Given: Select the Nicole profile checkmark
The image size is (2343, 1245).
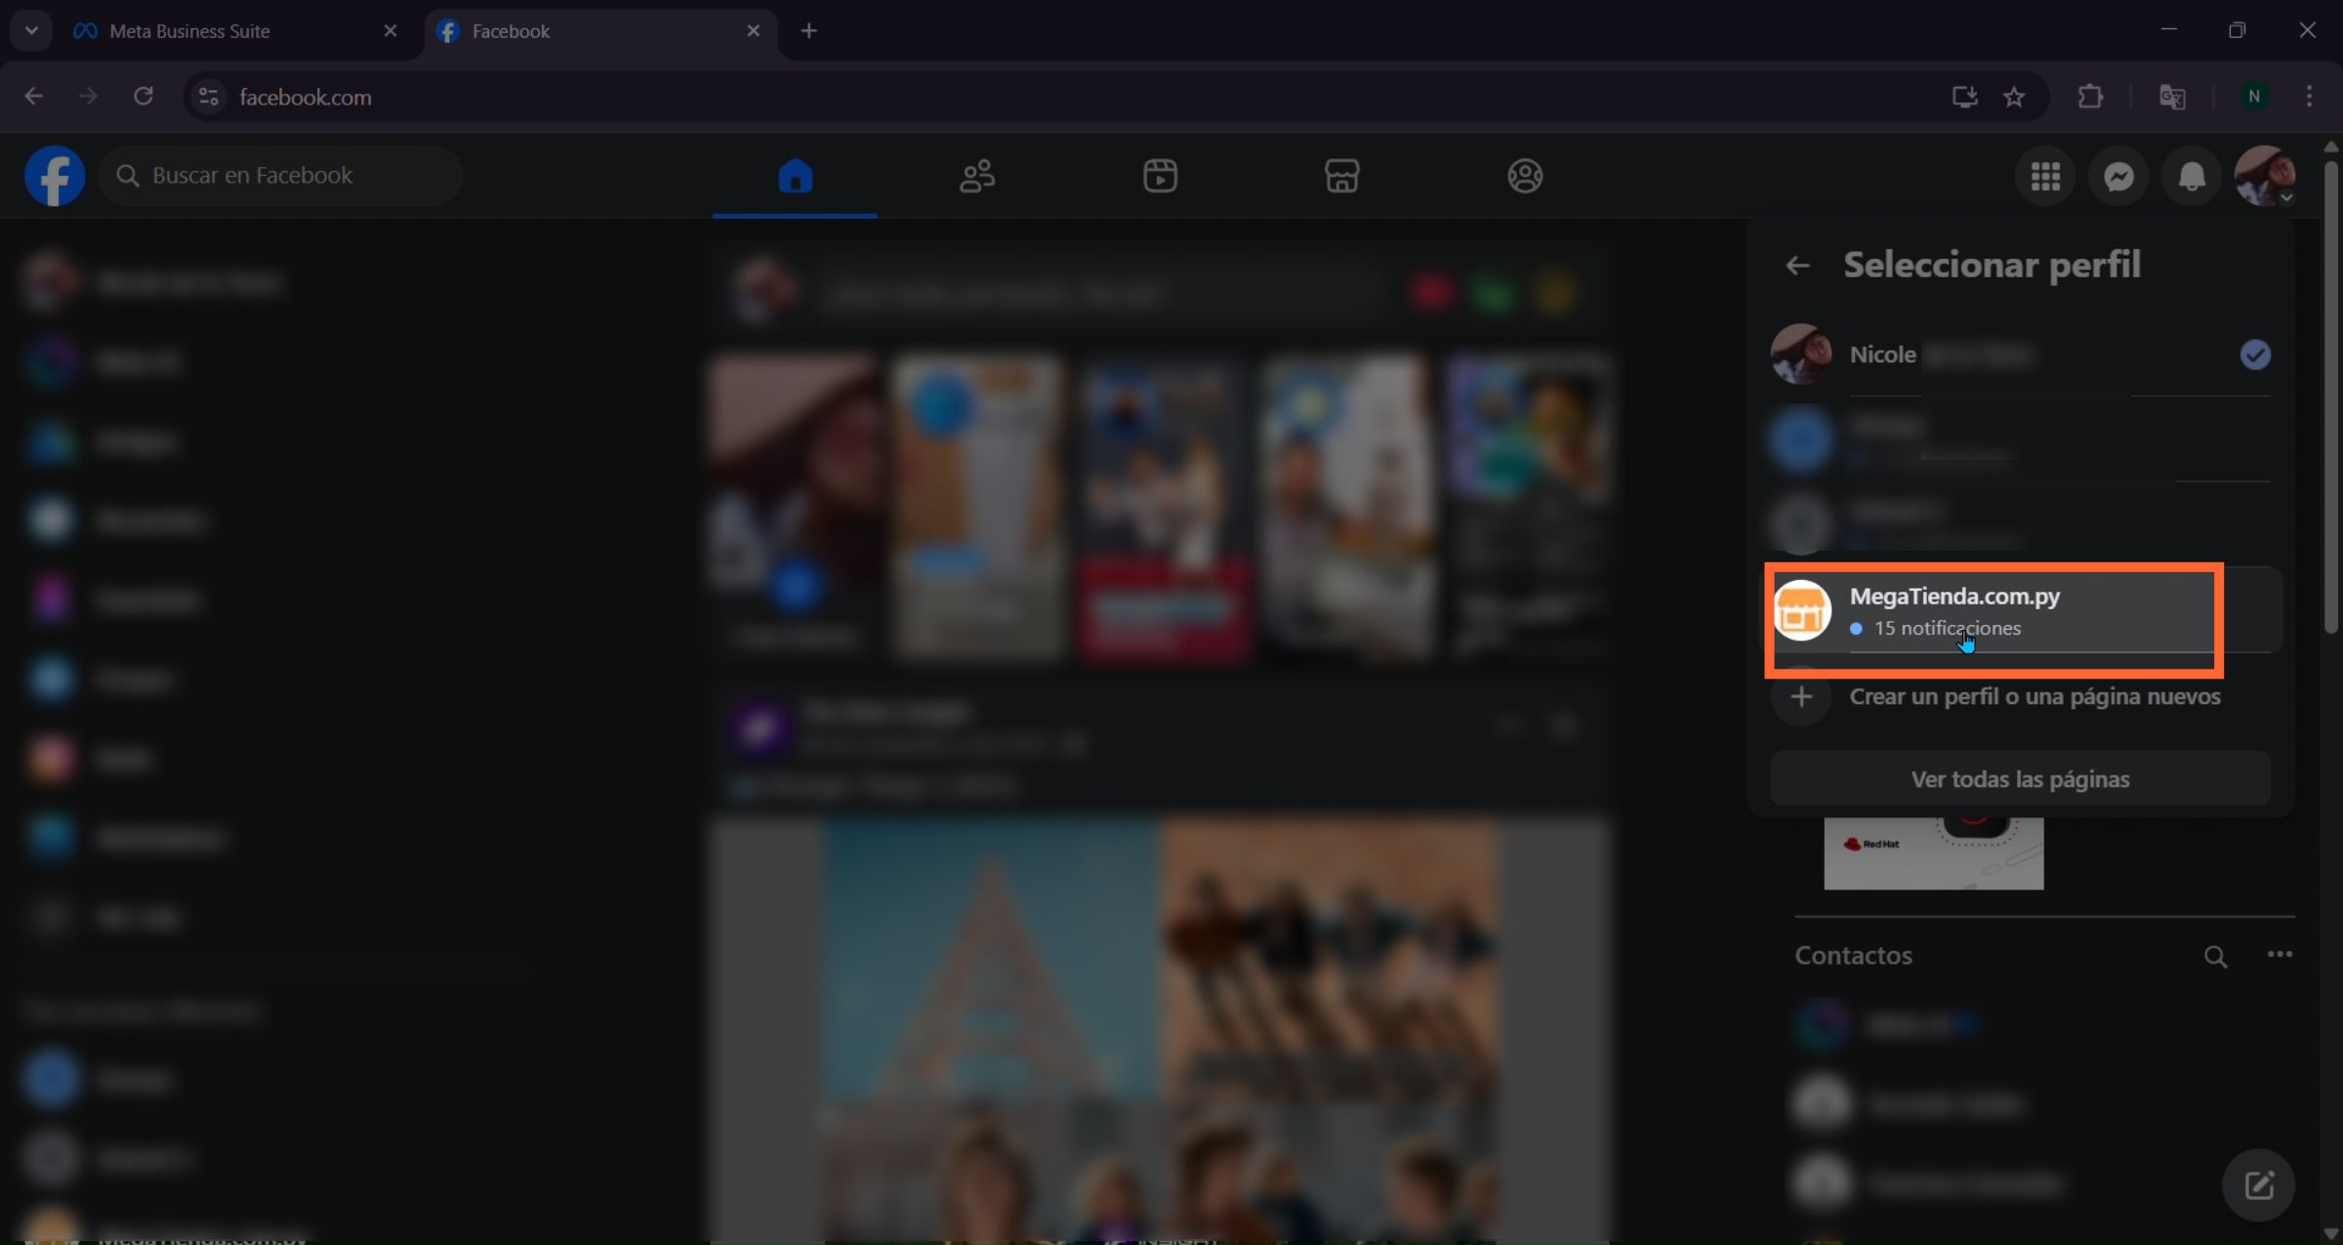Looking at the screenshot, I should [2255, 354].
